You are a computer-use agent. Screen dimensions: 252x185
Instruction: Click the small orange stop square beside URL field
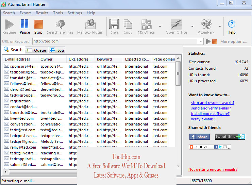[215, 41]
